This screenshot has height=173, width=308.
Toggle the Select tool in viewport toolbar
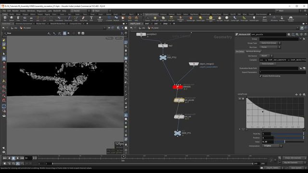click(4, 54)
